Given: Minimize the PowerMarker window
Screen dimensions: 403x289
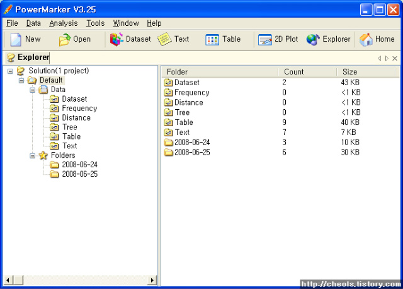Looking at the screenshot, I should coord(366,10).
